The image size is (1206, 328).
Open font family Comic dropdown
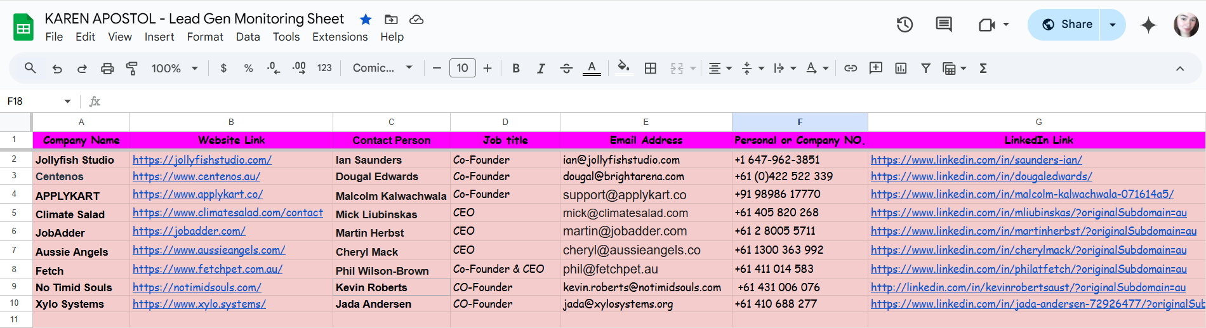pos(383,68)
